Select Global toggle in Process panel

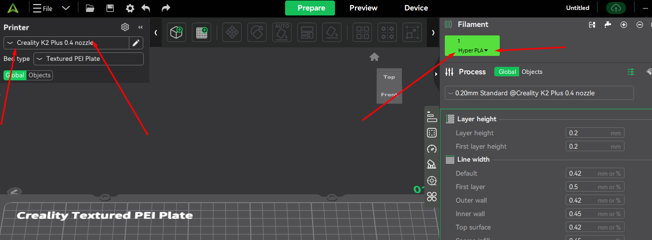tap(507, 72)
